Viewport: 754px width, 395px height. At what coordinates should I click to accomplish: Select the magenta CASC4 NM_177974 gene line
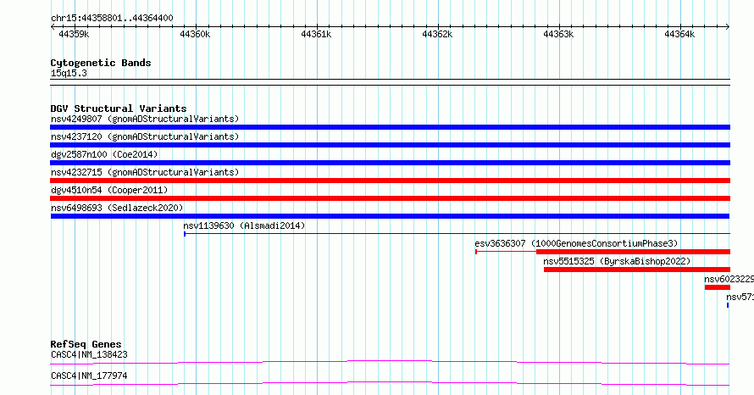tap(390, 383)
